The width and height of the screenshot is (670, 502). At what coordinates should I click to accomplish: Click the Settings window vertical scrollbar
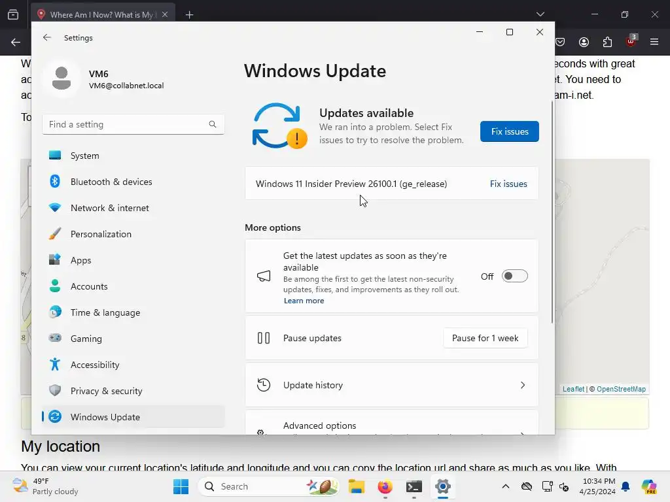point(552,211)
